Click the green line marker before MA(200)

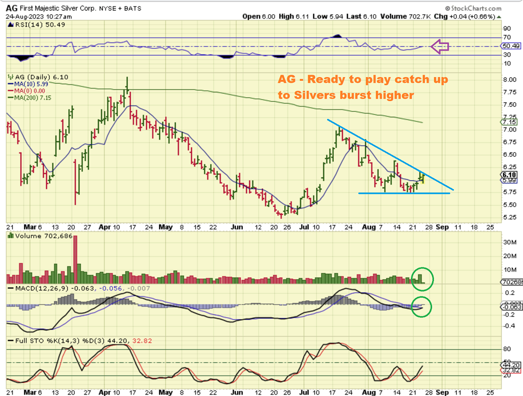tap(11, 98)
